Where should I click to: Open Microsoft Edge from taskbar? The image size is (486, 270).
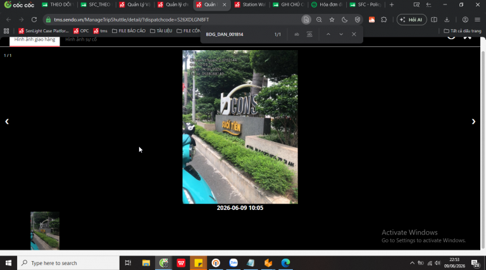tap(285, 263)
